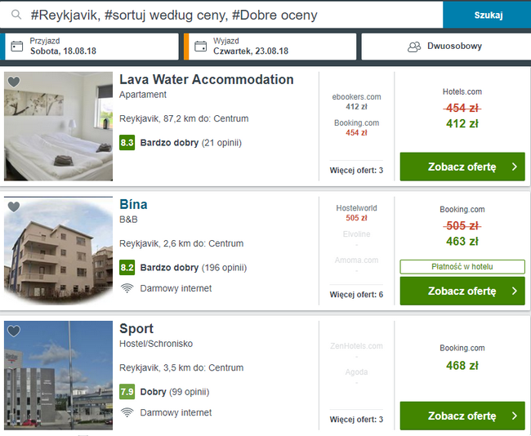Open the Dwuosobowy room type selector

coord(446,47)
